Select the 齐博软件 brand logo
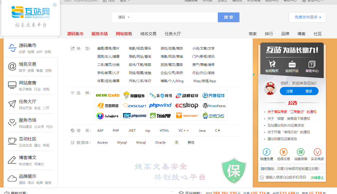Viewport: 337px width, 194px height. (x=214, y=95)
